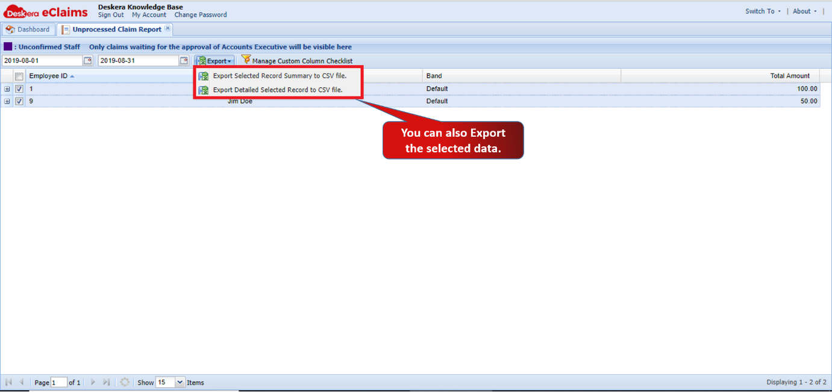Choose Export Selected Record Summary to CSV
Viewport: 832px width, 392px height.
(x=280, y=76)
